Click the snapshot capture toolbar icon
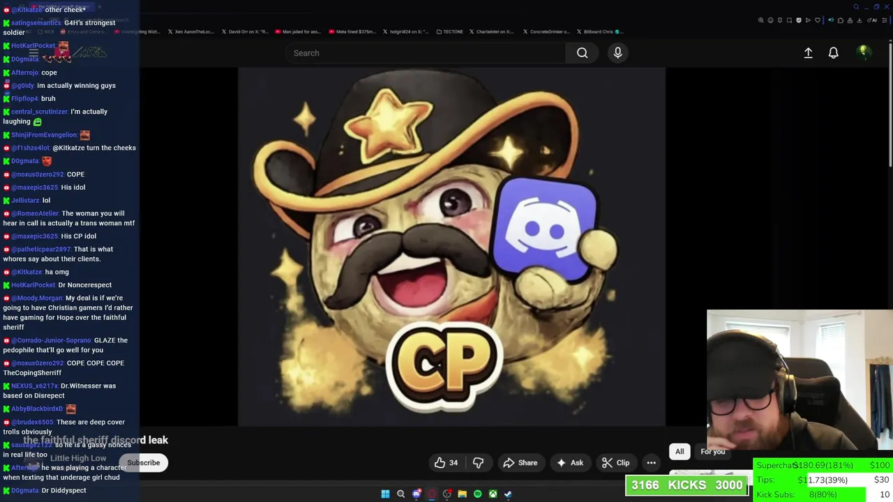The width and height of the screenshot is (893, 502). (789, 20)
